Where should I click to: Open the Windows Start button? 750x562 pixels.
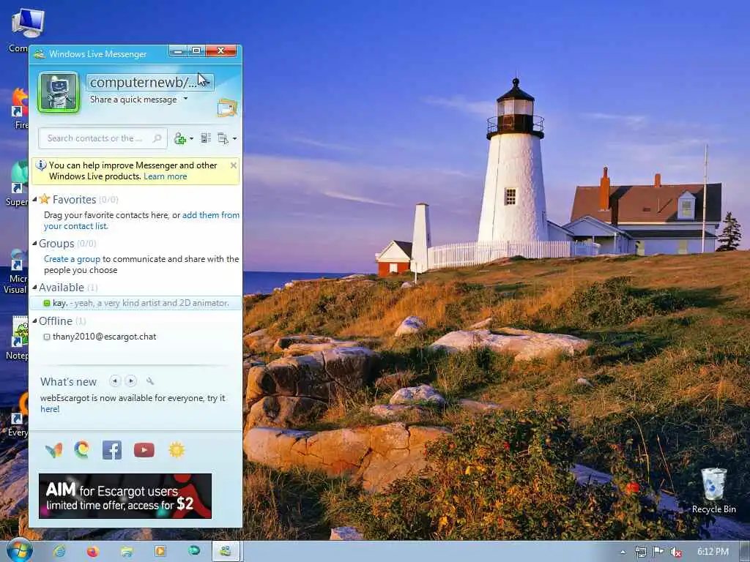point(19,551)
